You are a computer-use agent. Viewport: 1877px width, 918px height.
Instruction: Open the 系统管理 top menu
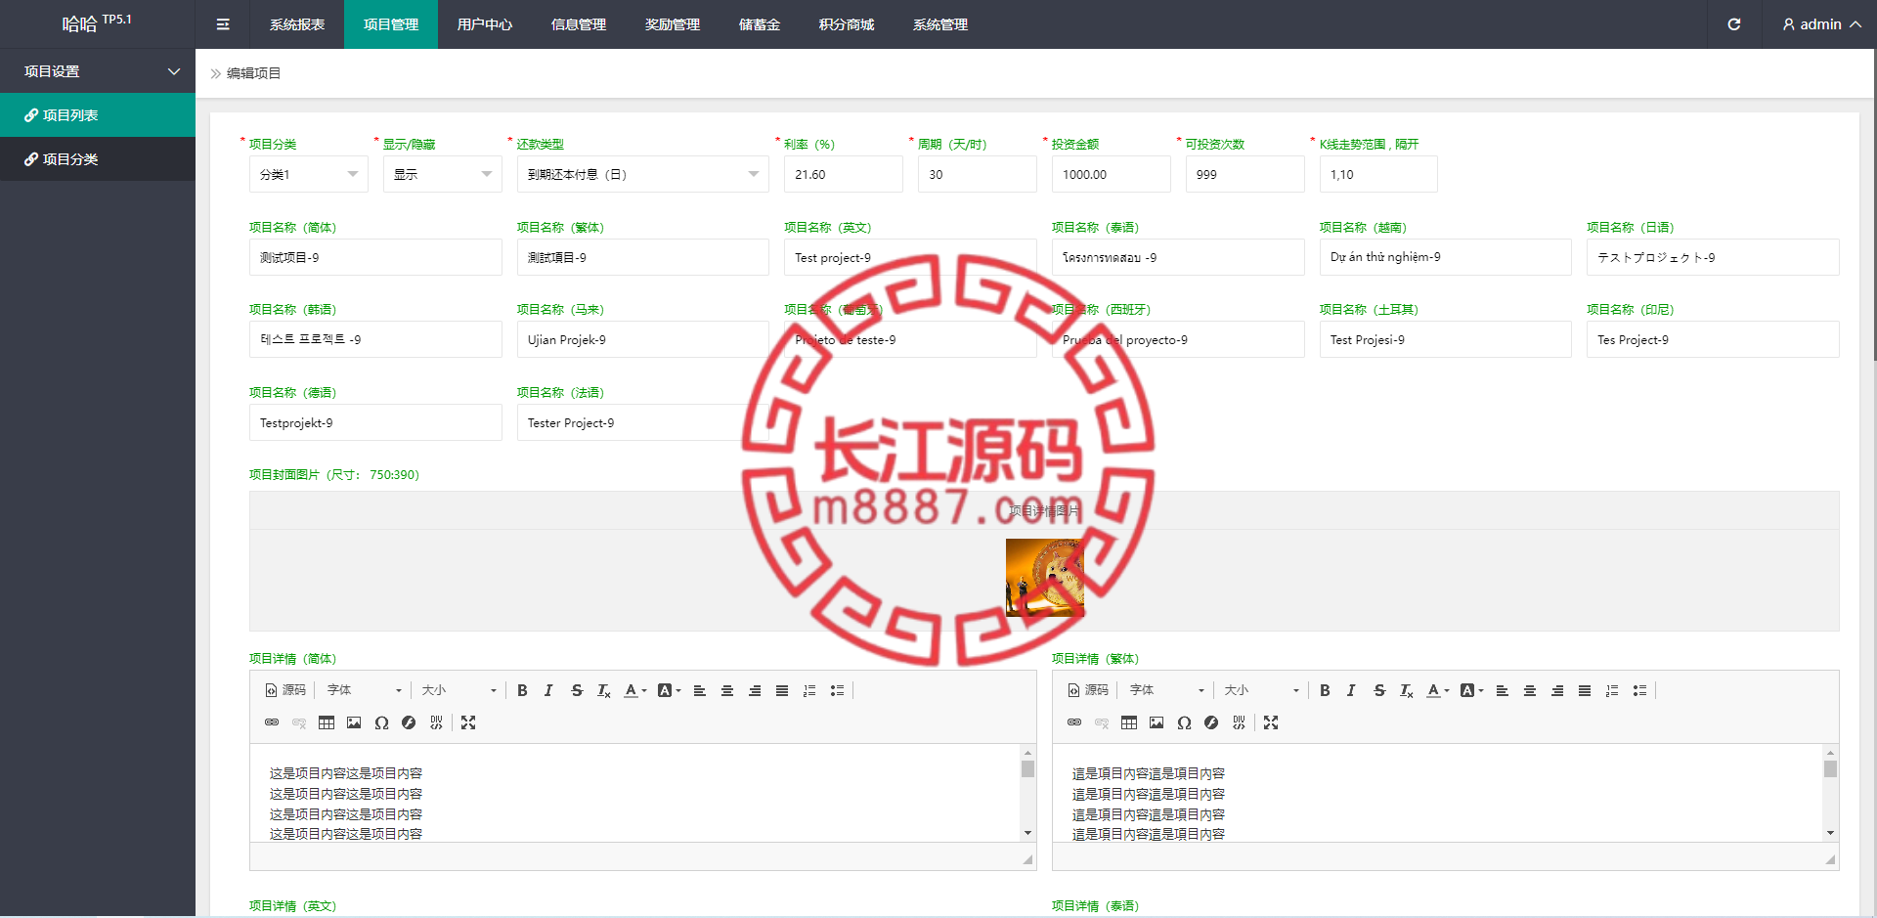point(940,24)
